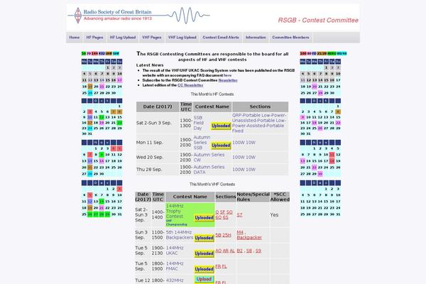Open the Information menu
This screenshot has width=426, height=284.
(256, 38)
